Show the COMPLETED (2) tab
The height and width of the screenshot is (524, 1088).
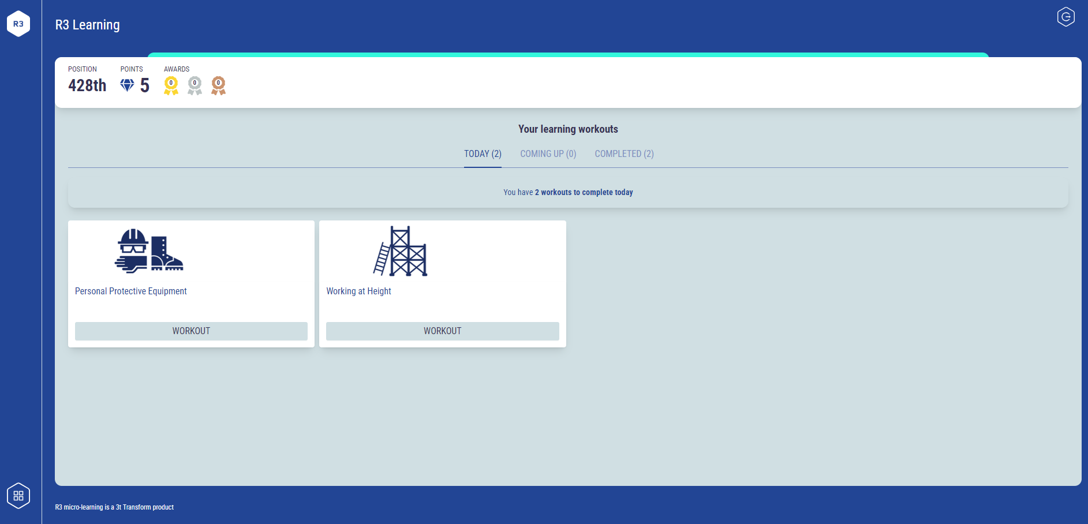(x=624, y=154)
